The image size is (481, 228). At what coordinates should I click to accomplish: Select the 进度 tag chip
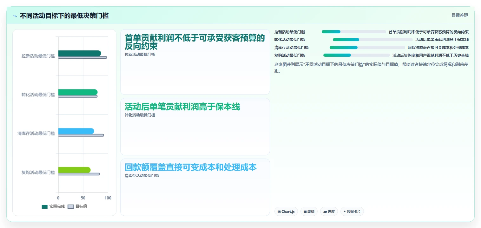[x=329, y=212]
